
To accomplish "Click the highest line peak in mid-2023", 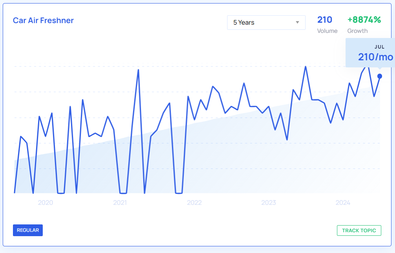I will tap(306, 67).
